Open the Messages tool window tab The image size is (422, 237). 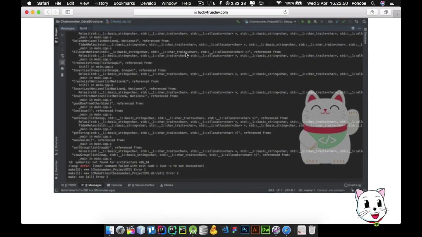point(92,185)
